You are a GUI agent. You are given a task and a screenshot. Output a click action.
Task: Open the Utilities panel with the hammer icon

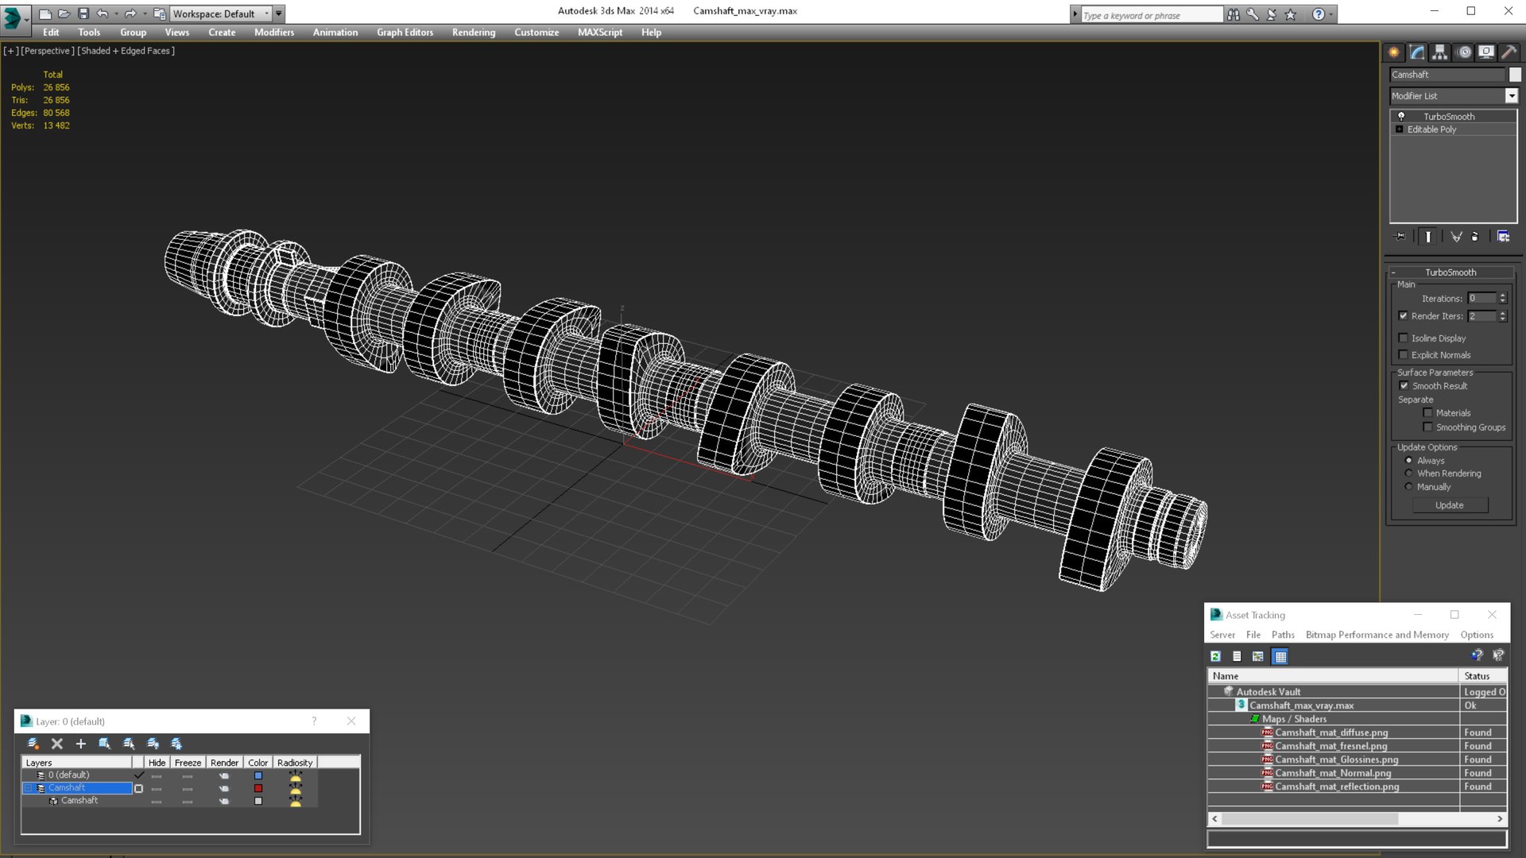coord(1509,52)
